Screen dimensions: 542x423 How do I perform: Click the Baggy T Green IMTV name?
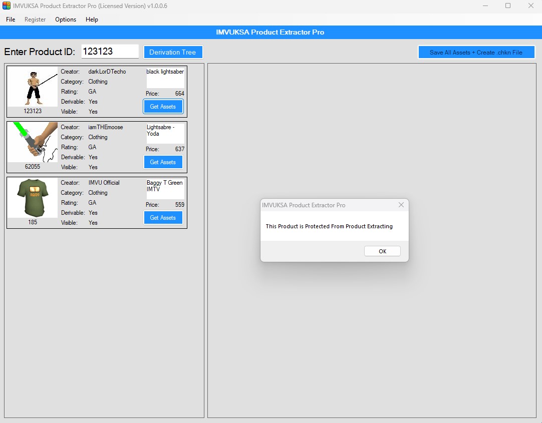164,186
